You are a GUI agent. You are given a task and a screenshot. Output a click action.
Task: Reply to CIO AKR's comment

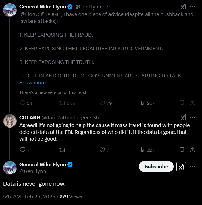pyautogui.click(x=23, y=150)
